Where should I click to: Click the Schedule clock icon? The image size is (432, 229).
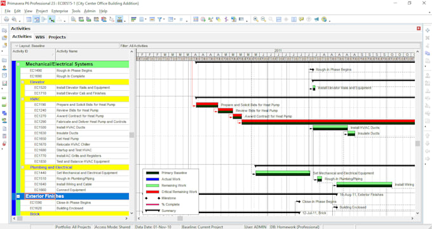(x=203, y=19)
